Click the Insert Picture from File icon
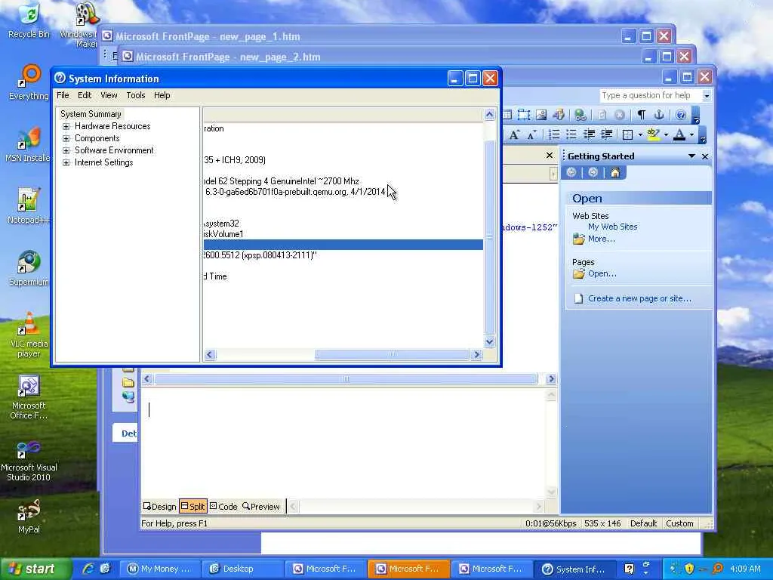This screenshot has height=580, width=773. [x=541, y=115]
